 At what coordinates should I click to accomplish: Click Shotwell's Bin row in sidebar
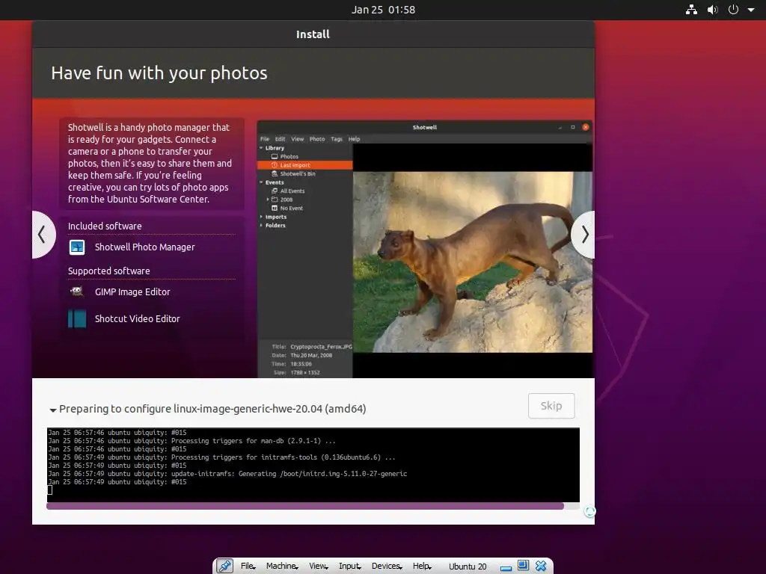click(x=305, y=173)
